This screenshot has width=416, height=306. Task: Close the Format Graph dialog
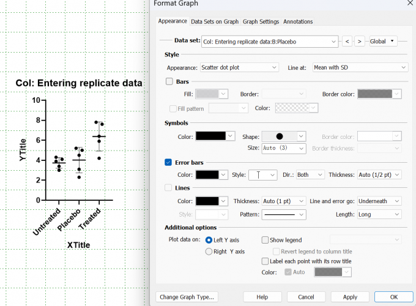point(409,4)
